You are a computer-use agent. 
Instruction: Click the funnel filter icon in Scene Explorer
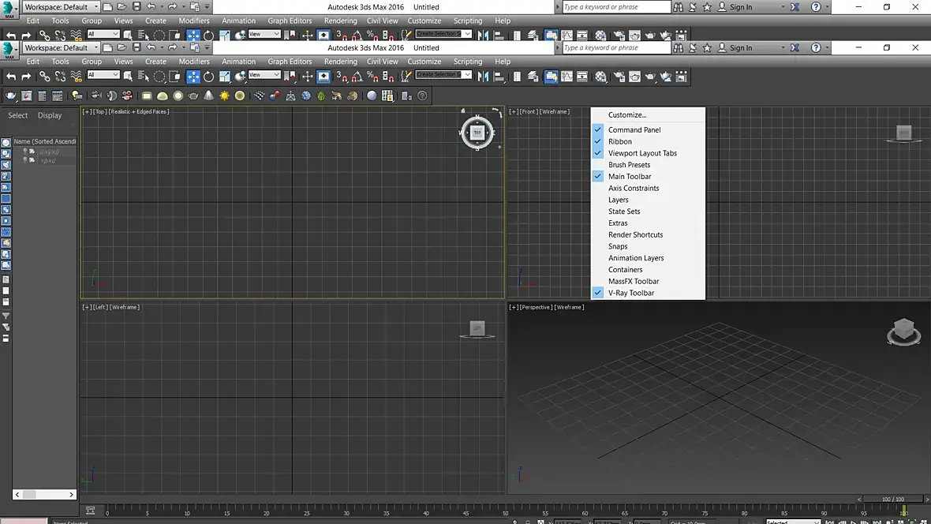tap(6, 316)
